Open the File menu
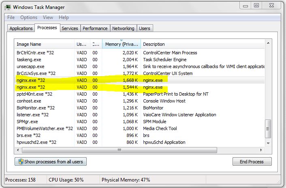 tap(11, 17)
